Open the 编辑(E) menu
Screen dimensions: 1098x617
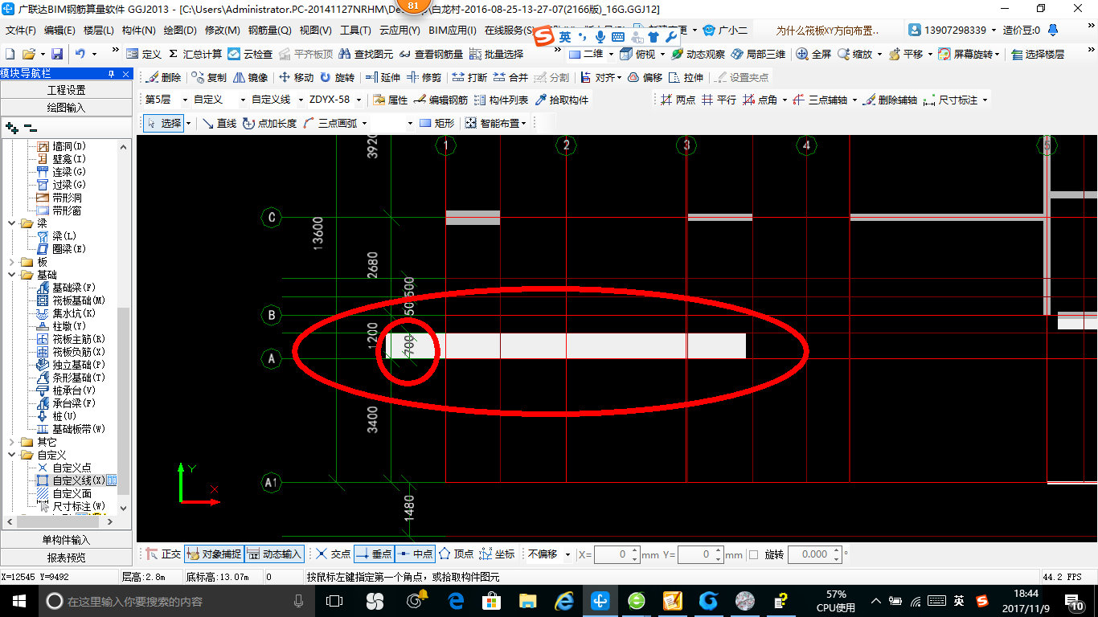59,31
